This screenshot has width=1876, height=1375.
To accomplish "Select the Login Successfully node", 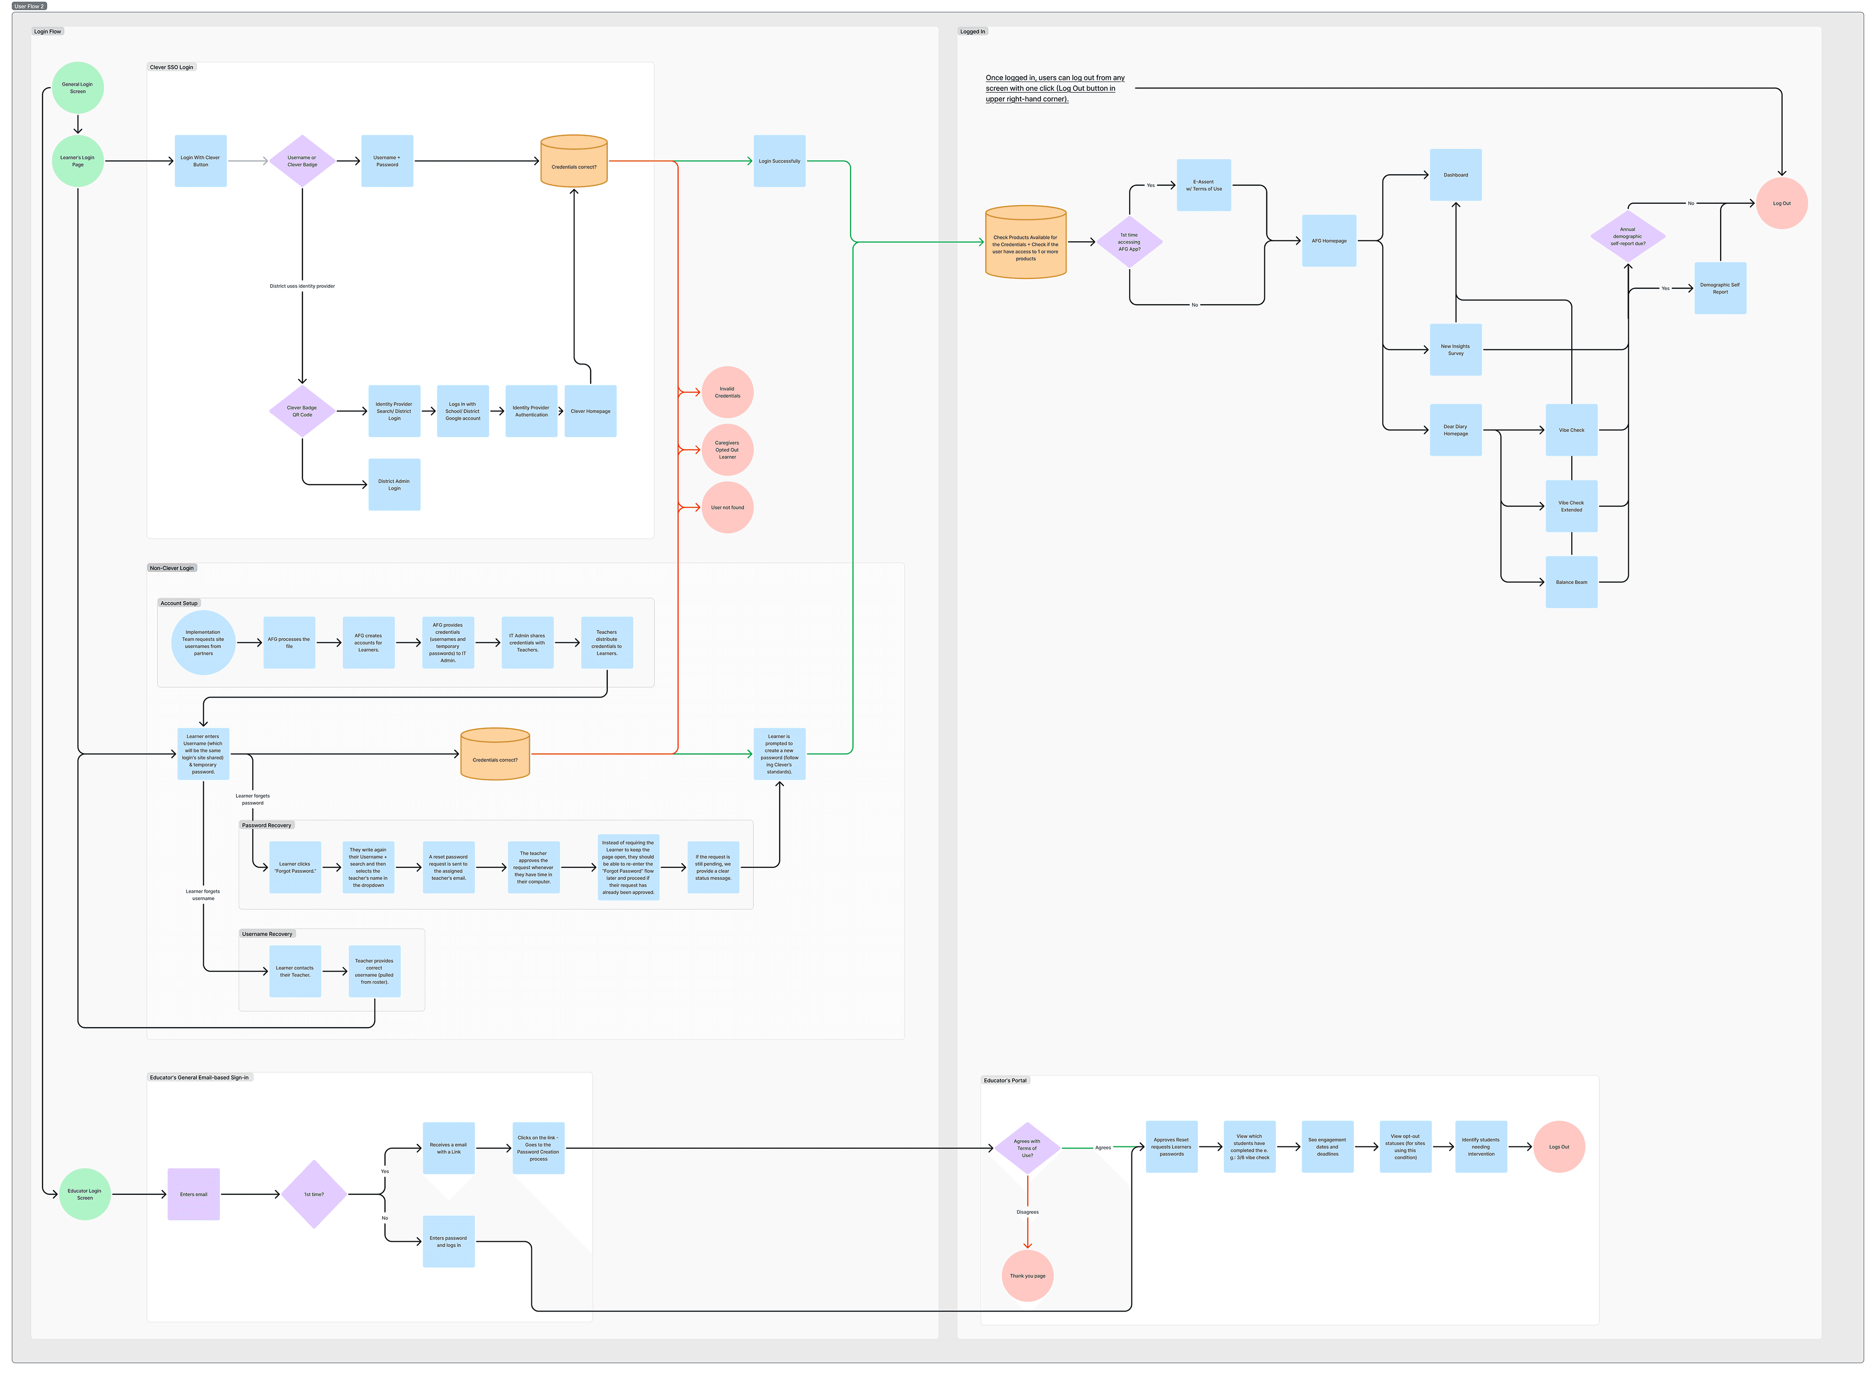I will click(x=779, y=161).
